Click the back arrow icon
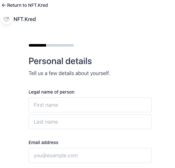 tap(4, 5)
